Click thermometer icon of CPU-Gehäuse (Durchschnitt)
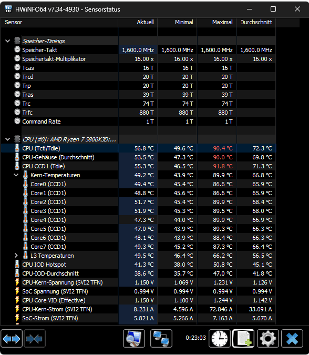The width and height of the screenshot is (309, 355). point(17,157)
